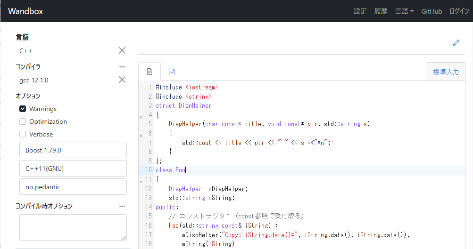
Task: Open the C++11(GNU) standard dropdown
Action: click(73, 169)
